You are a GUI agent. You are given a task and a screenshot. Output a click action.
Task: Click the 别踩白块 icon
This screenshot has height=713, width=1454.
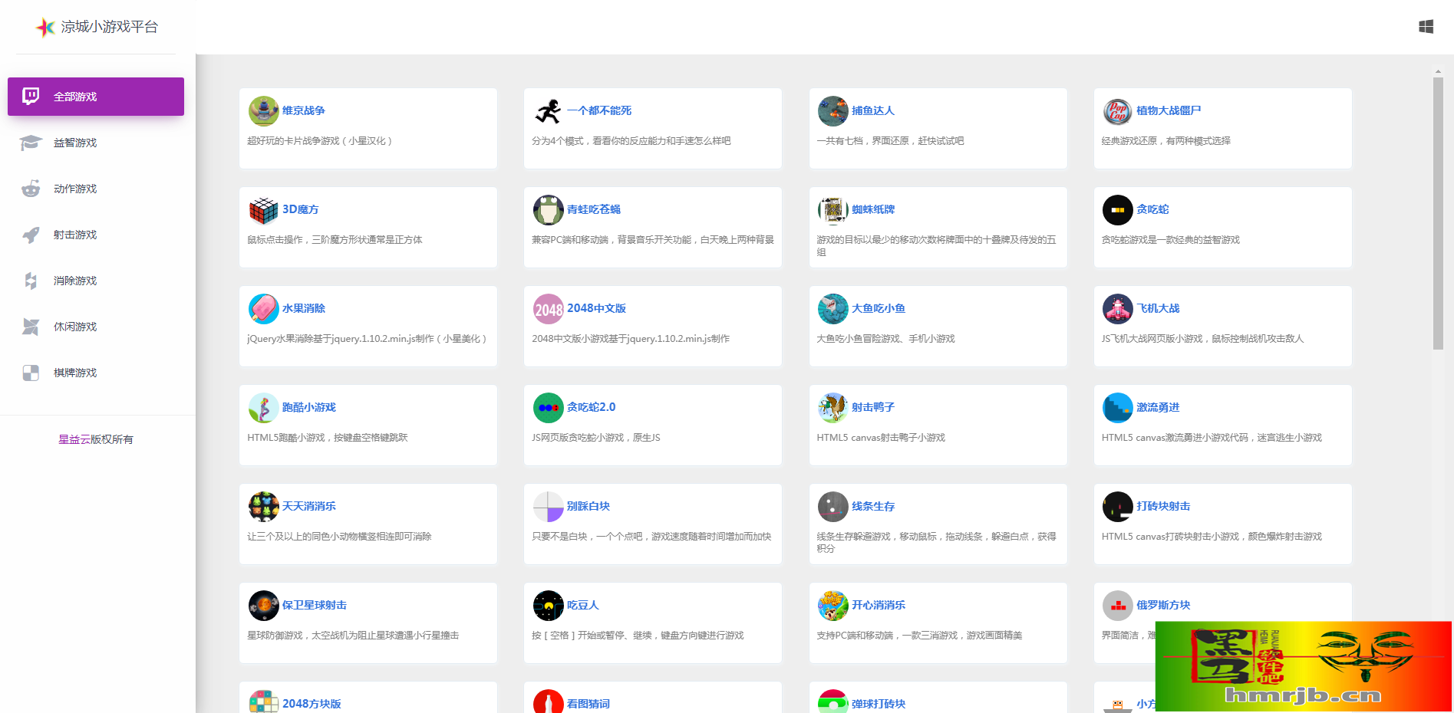click(x=548, y=507)
